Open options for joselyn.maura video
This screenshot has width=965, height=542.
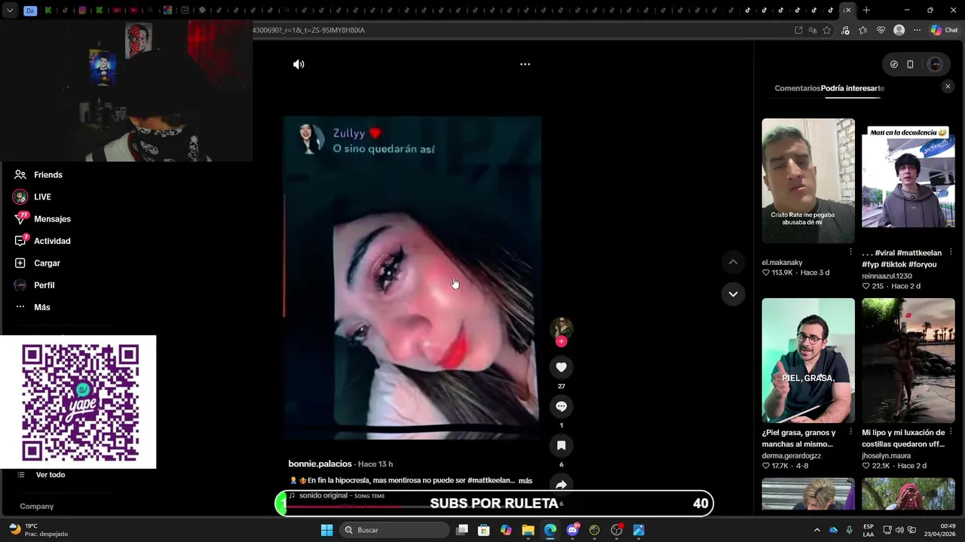[950, 432]
